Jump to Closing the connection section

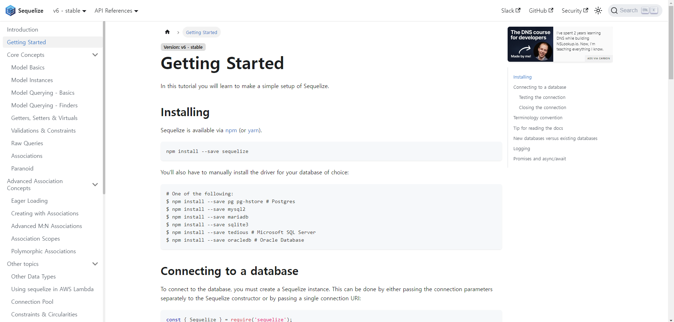pyautogui.click(x=542, y=107)
